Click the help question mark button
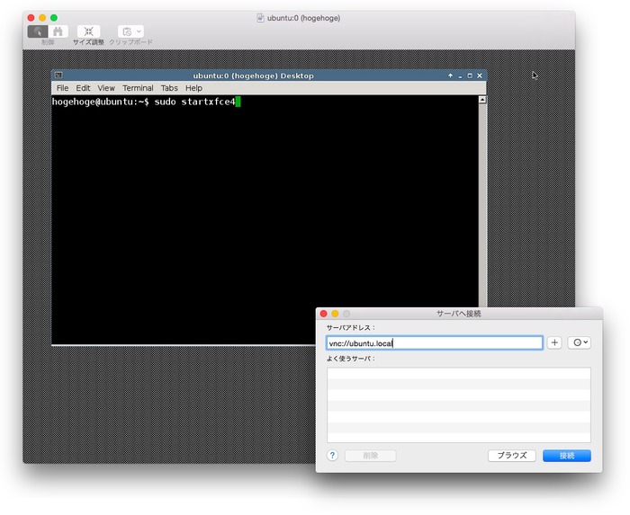630x515 pixels. (332, 456)
